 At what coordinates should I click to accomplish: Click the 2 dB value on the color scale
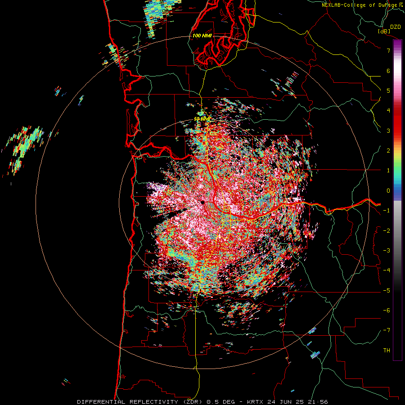click(388, 151)
